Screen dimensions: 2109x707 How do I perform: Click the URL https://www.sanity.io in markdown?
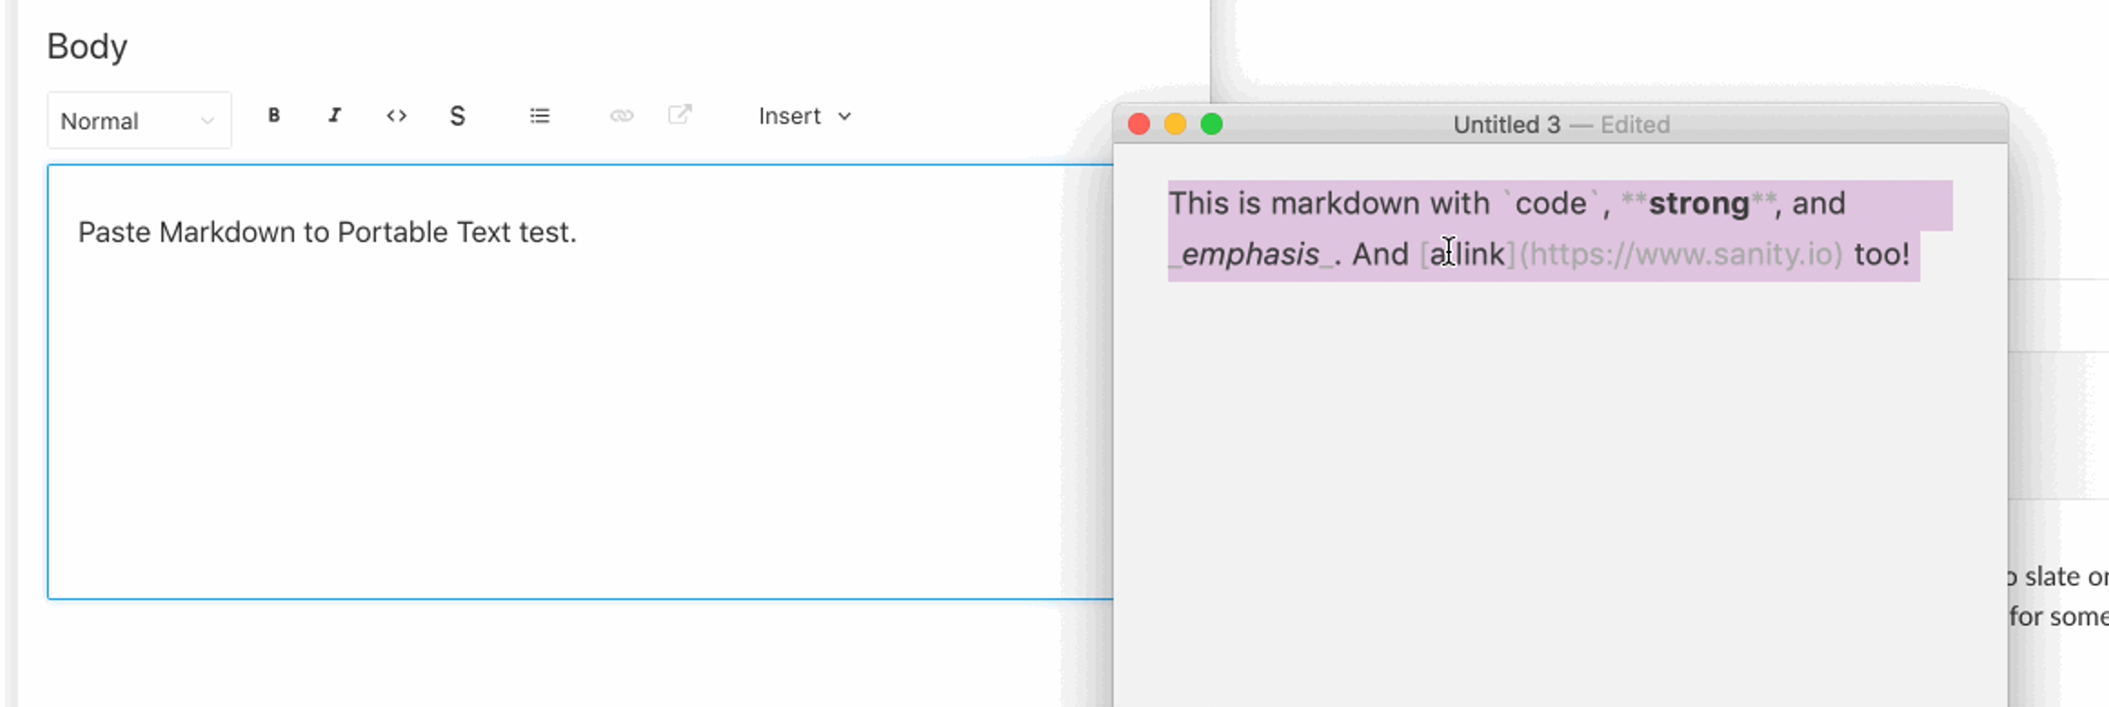click(x=1681, y=254)
